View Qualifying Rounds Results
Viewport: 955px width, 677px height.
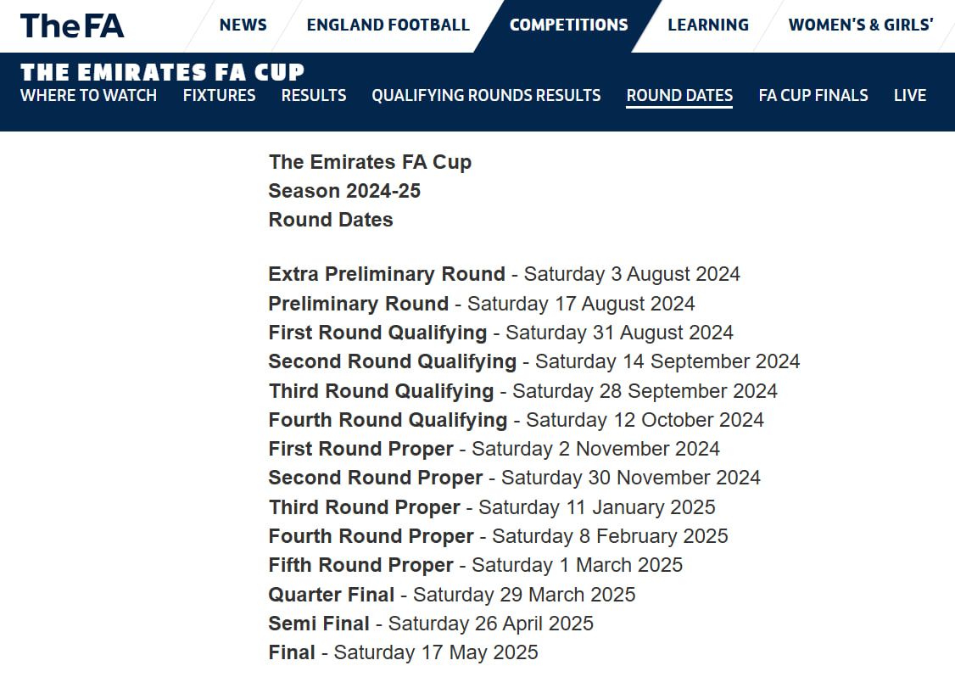486,96
